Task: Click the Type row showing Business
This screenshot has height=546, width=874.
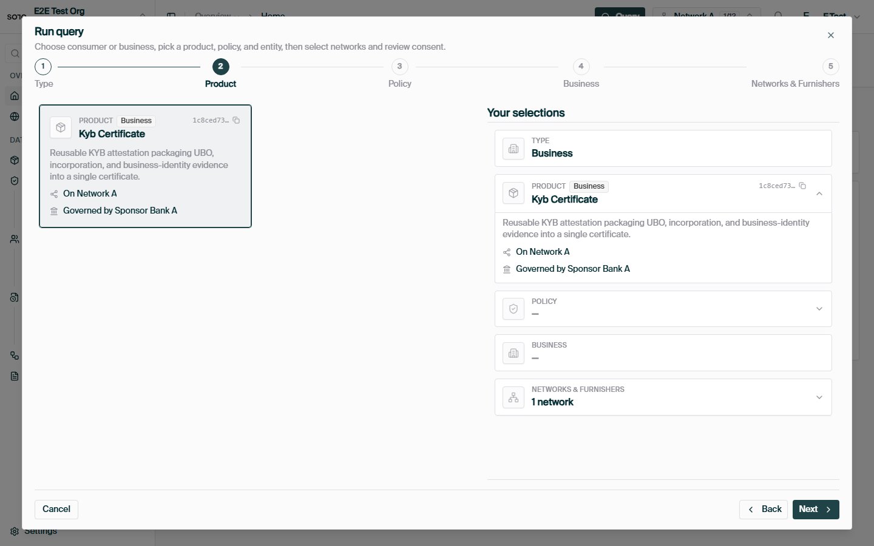Action: (x=663, y=148)
